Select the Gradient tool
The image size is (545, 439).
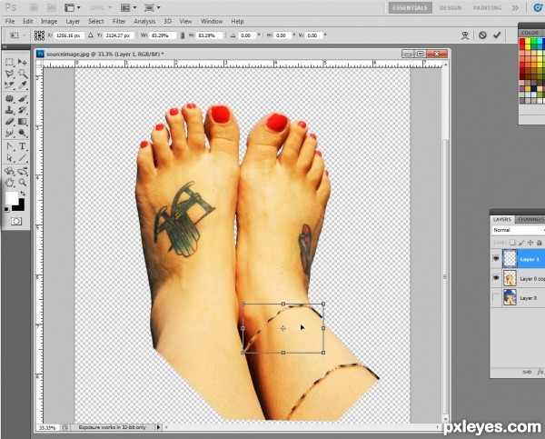pyautogui.click(x=23, y=122)
